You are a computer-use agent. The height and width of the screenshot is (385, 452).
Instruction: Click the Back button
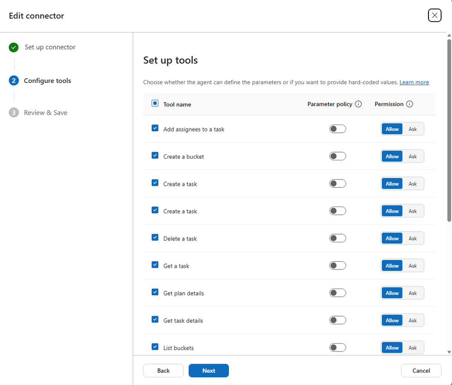point(163,371)
